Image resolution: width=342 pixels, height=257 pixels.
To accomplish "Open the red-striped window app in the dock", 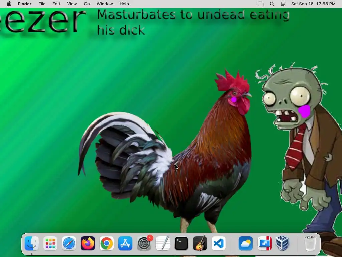I will point(265,243).
